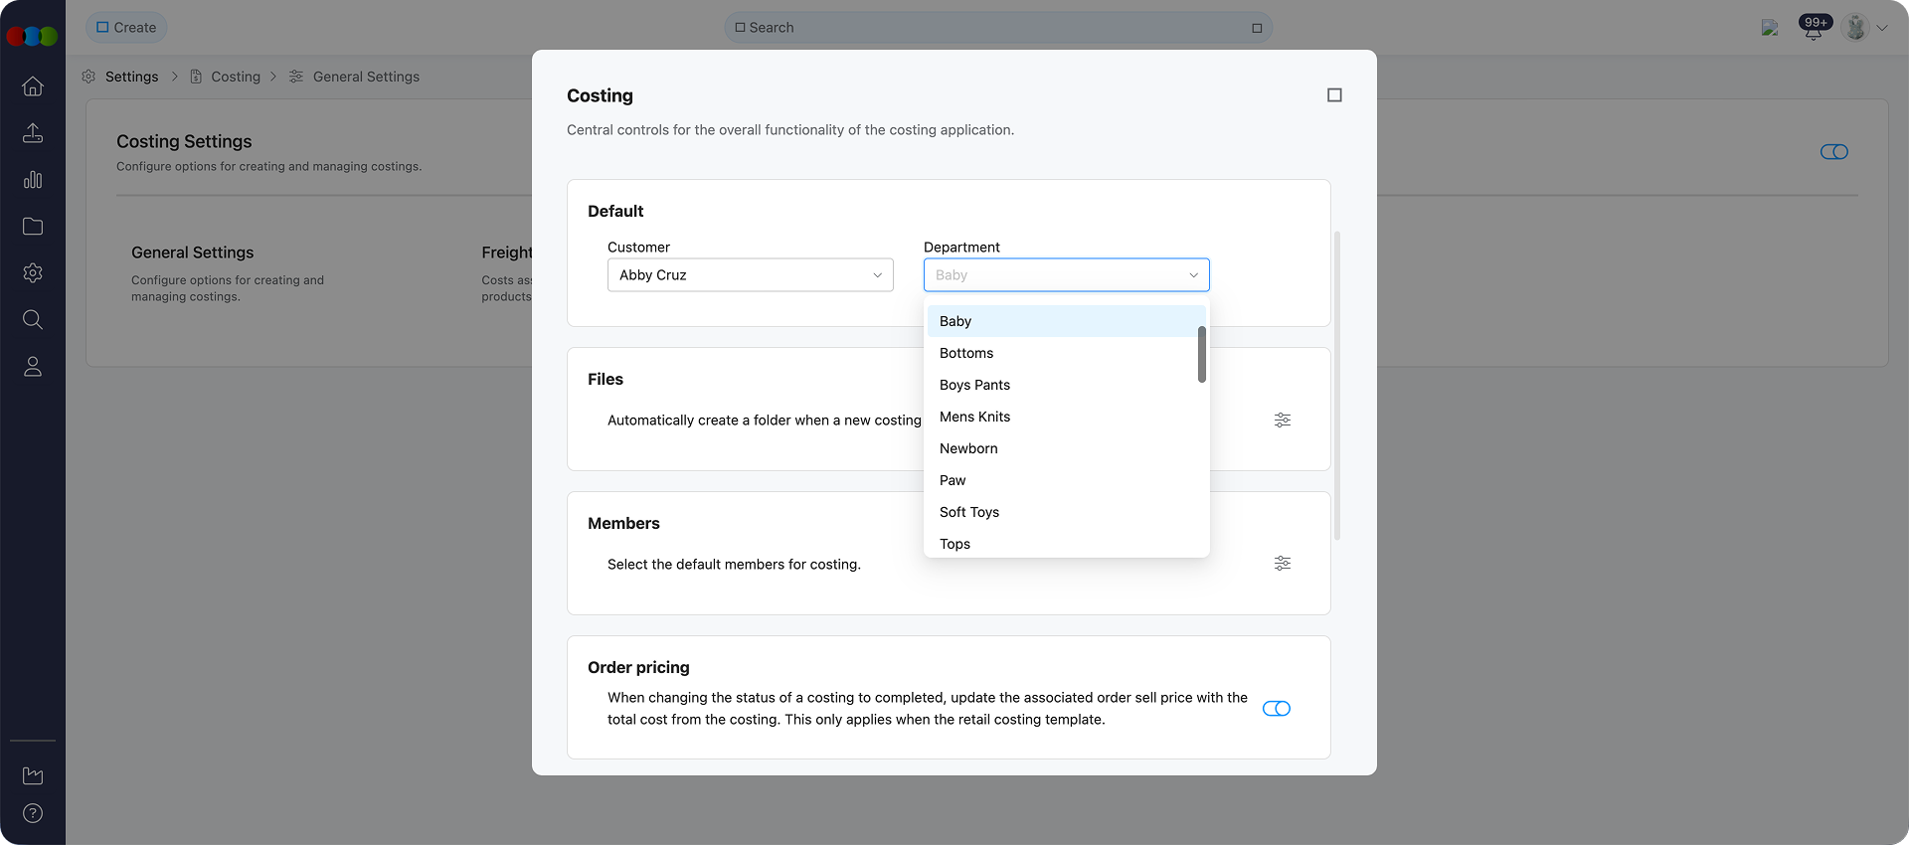Open Home from the left sidebar
This screenshot has height=845, width=1909.
(x=33, y=86)
